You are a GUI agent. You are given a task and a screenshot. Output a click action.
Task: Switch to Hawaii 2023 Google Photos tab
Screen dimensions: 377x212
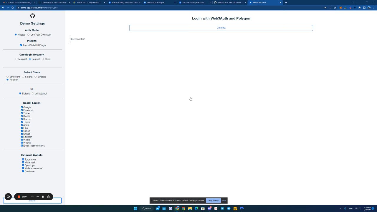click(89, 2)
